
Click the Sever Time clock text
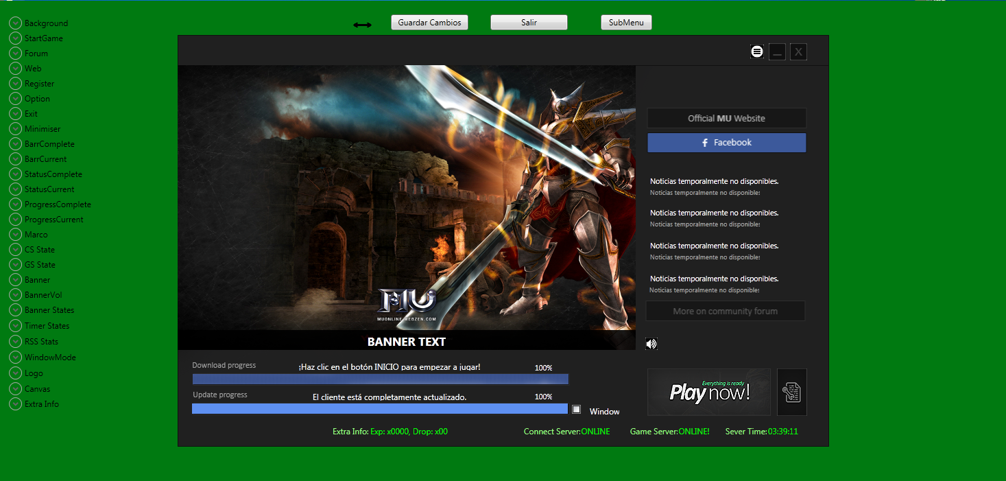click(762, 432)
